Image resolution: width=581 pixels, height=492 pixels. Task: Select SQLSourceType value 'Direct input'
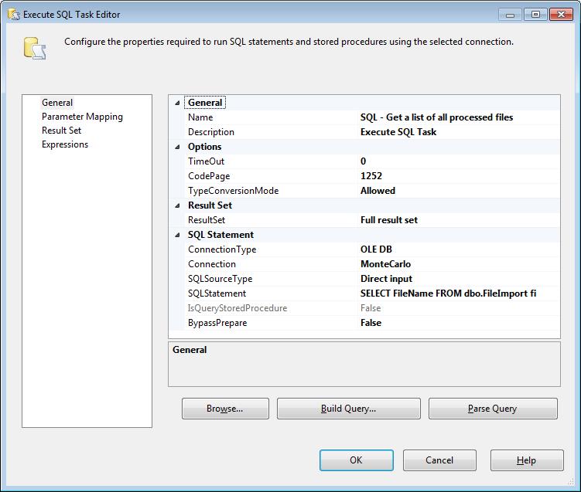pyautogui.click(x=458, y=279)
